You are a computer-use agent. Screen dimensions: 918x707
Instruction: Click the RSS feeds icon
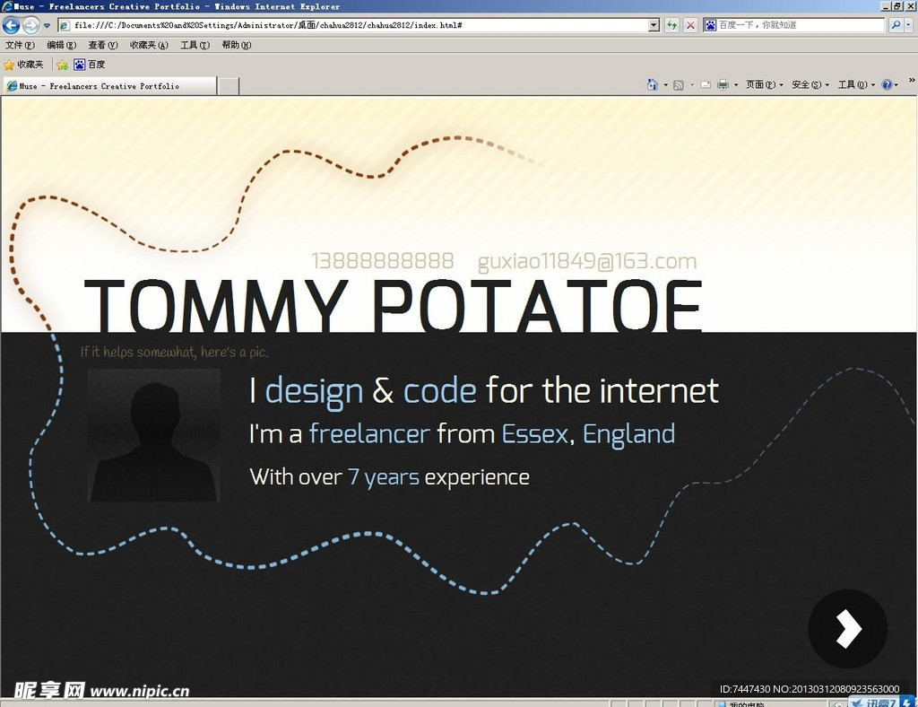[x=679, y=85]
